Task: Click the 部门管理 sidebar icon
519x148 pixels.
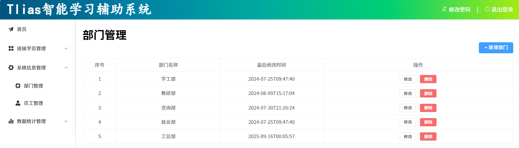Action: [18, 86]
